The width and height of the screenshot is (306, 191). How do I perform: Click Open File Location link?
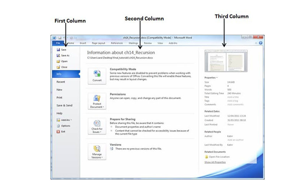coord(219,157)
